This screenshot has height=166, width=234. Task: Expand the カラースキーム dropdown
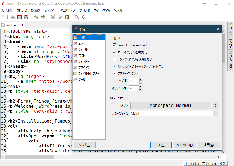215,114
